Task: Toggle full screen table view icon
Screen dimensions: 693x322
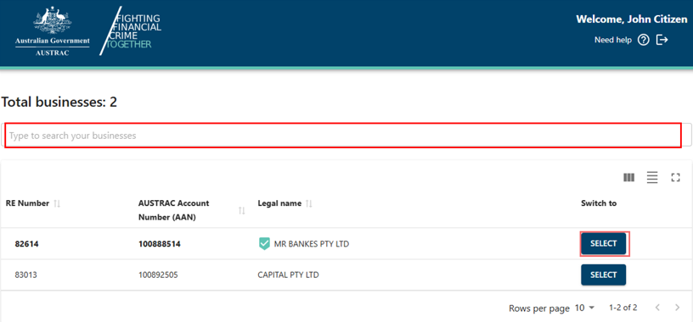Action: (675, 178)
